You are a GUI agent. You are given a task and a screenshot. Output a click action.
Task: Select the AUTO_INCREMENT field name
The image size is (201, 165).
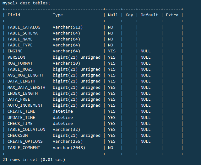(25, 105)
